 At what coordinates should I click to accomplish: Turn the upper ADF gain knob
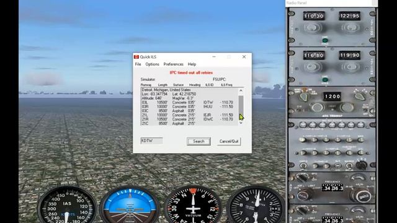point(302,196)
